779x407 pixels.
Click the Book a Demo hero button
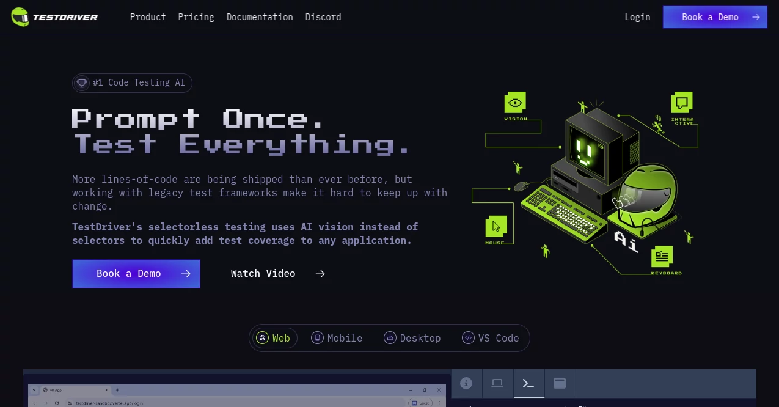[136, 273]
